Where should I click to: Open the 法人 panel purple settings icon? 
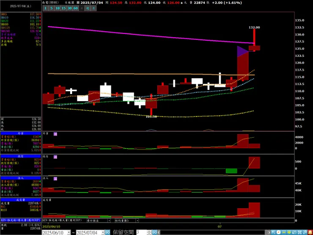55,178
